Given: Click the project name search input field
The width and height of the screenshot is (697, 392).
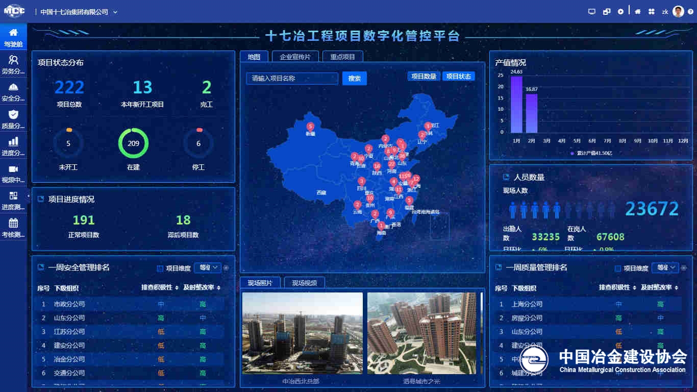Looking at the screenshot, I should [x=292, y=79].
